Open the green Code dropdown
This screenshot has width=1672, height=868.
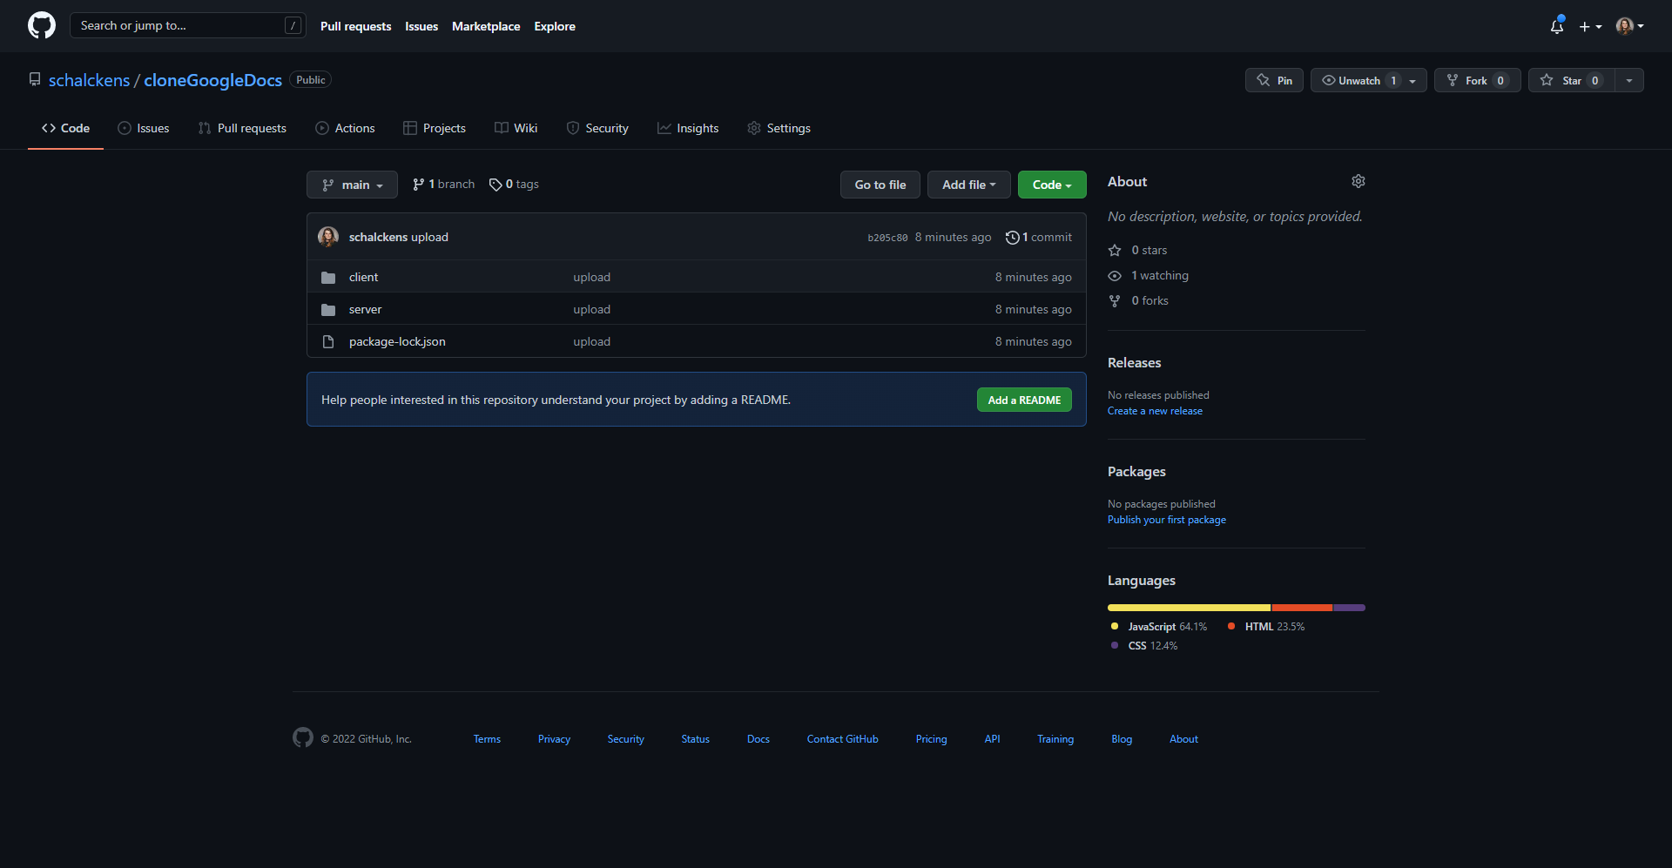tap(1052, 185)
